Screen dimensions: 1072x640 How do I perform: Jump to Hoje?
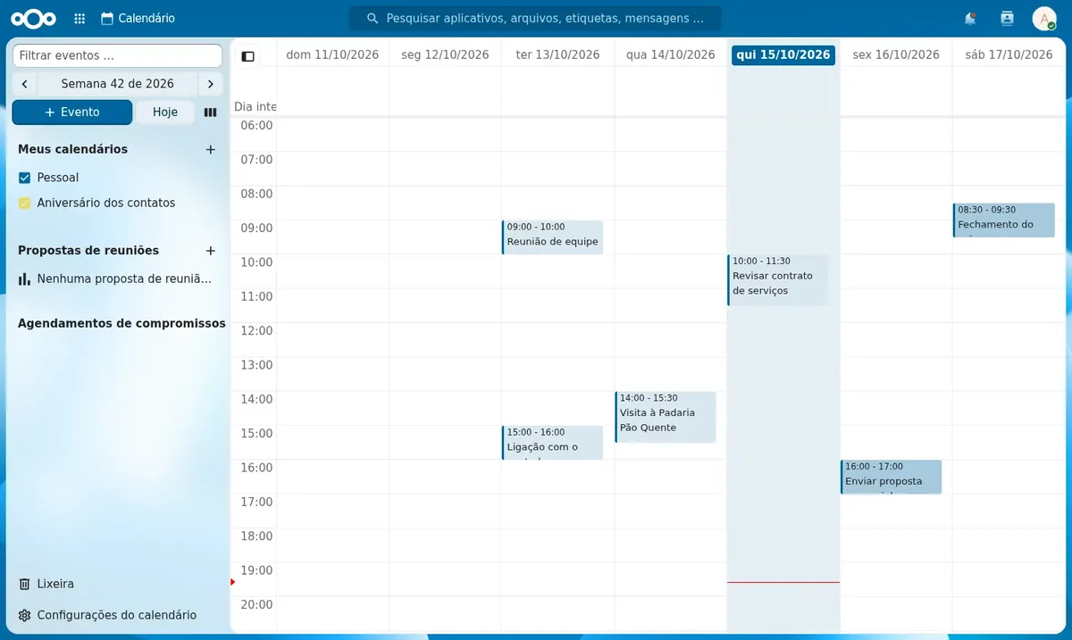point(165,112)
